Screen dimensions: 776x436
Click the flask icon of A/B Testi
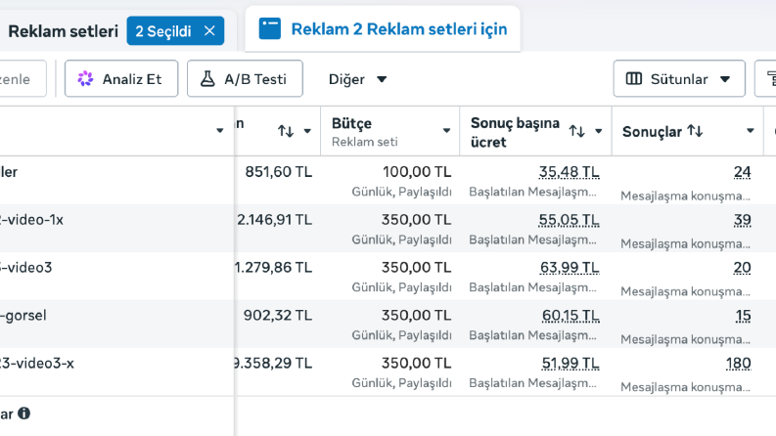[x=207, y=78]
